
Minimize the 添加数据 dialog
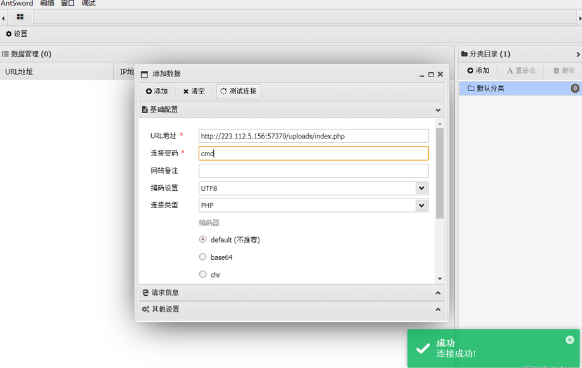(422, 75)
